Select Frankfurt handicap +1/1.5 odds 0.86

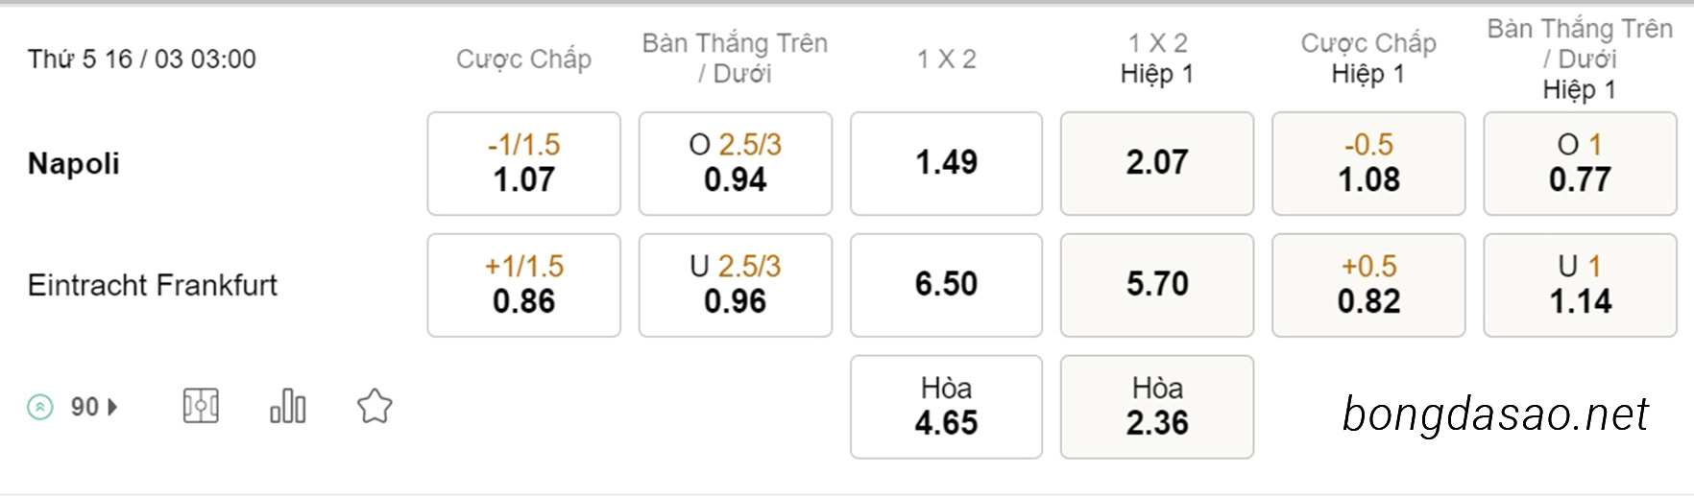point(524,285)
